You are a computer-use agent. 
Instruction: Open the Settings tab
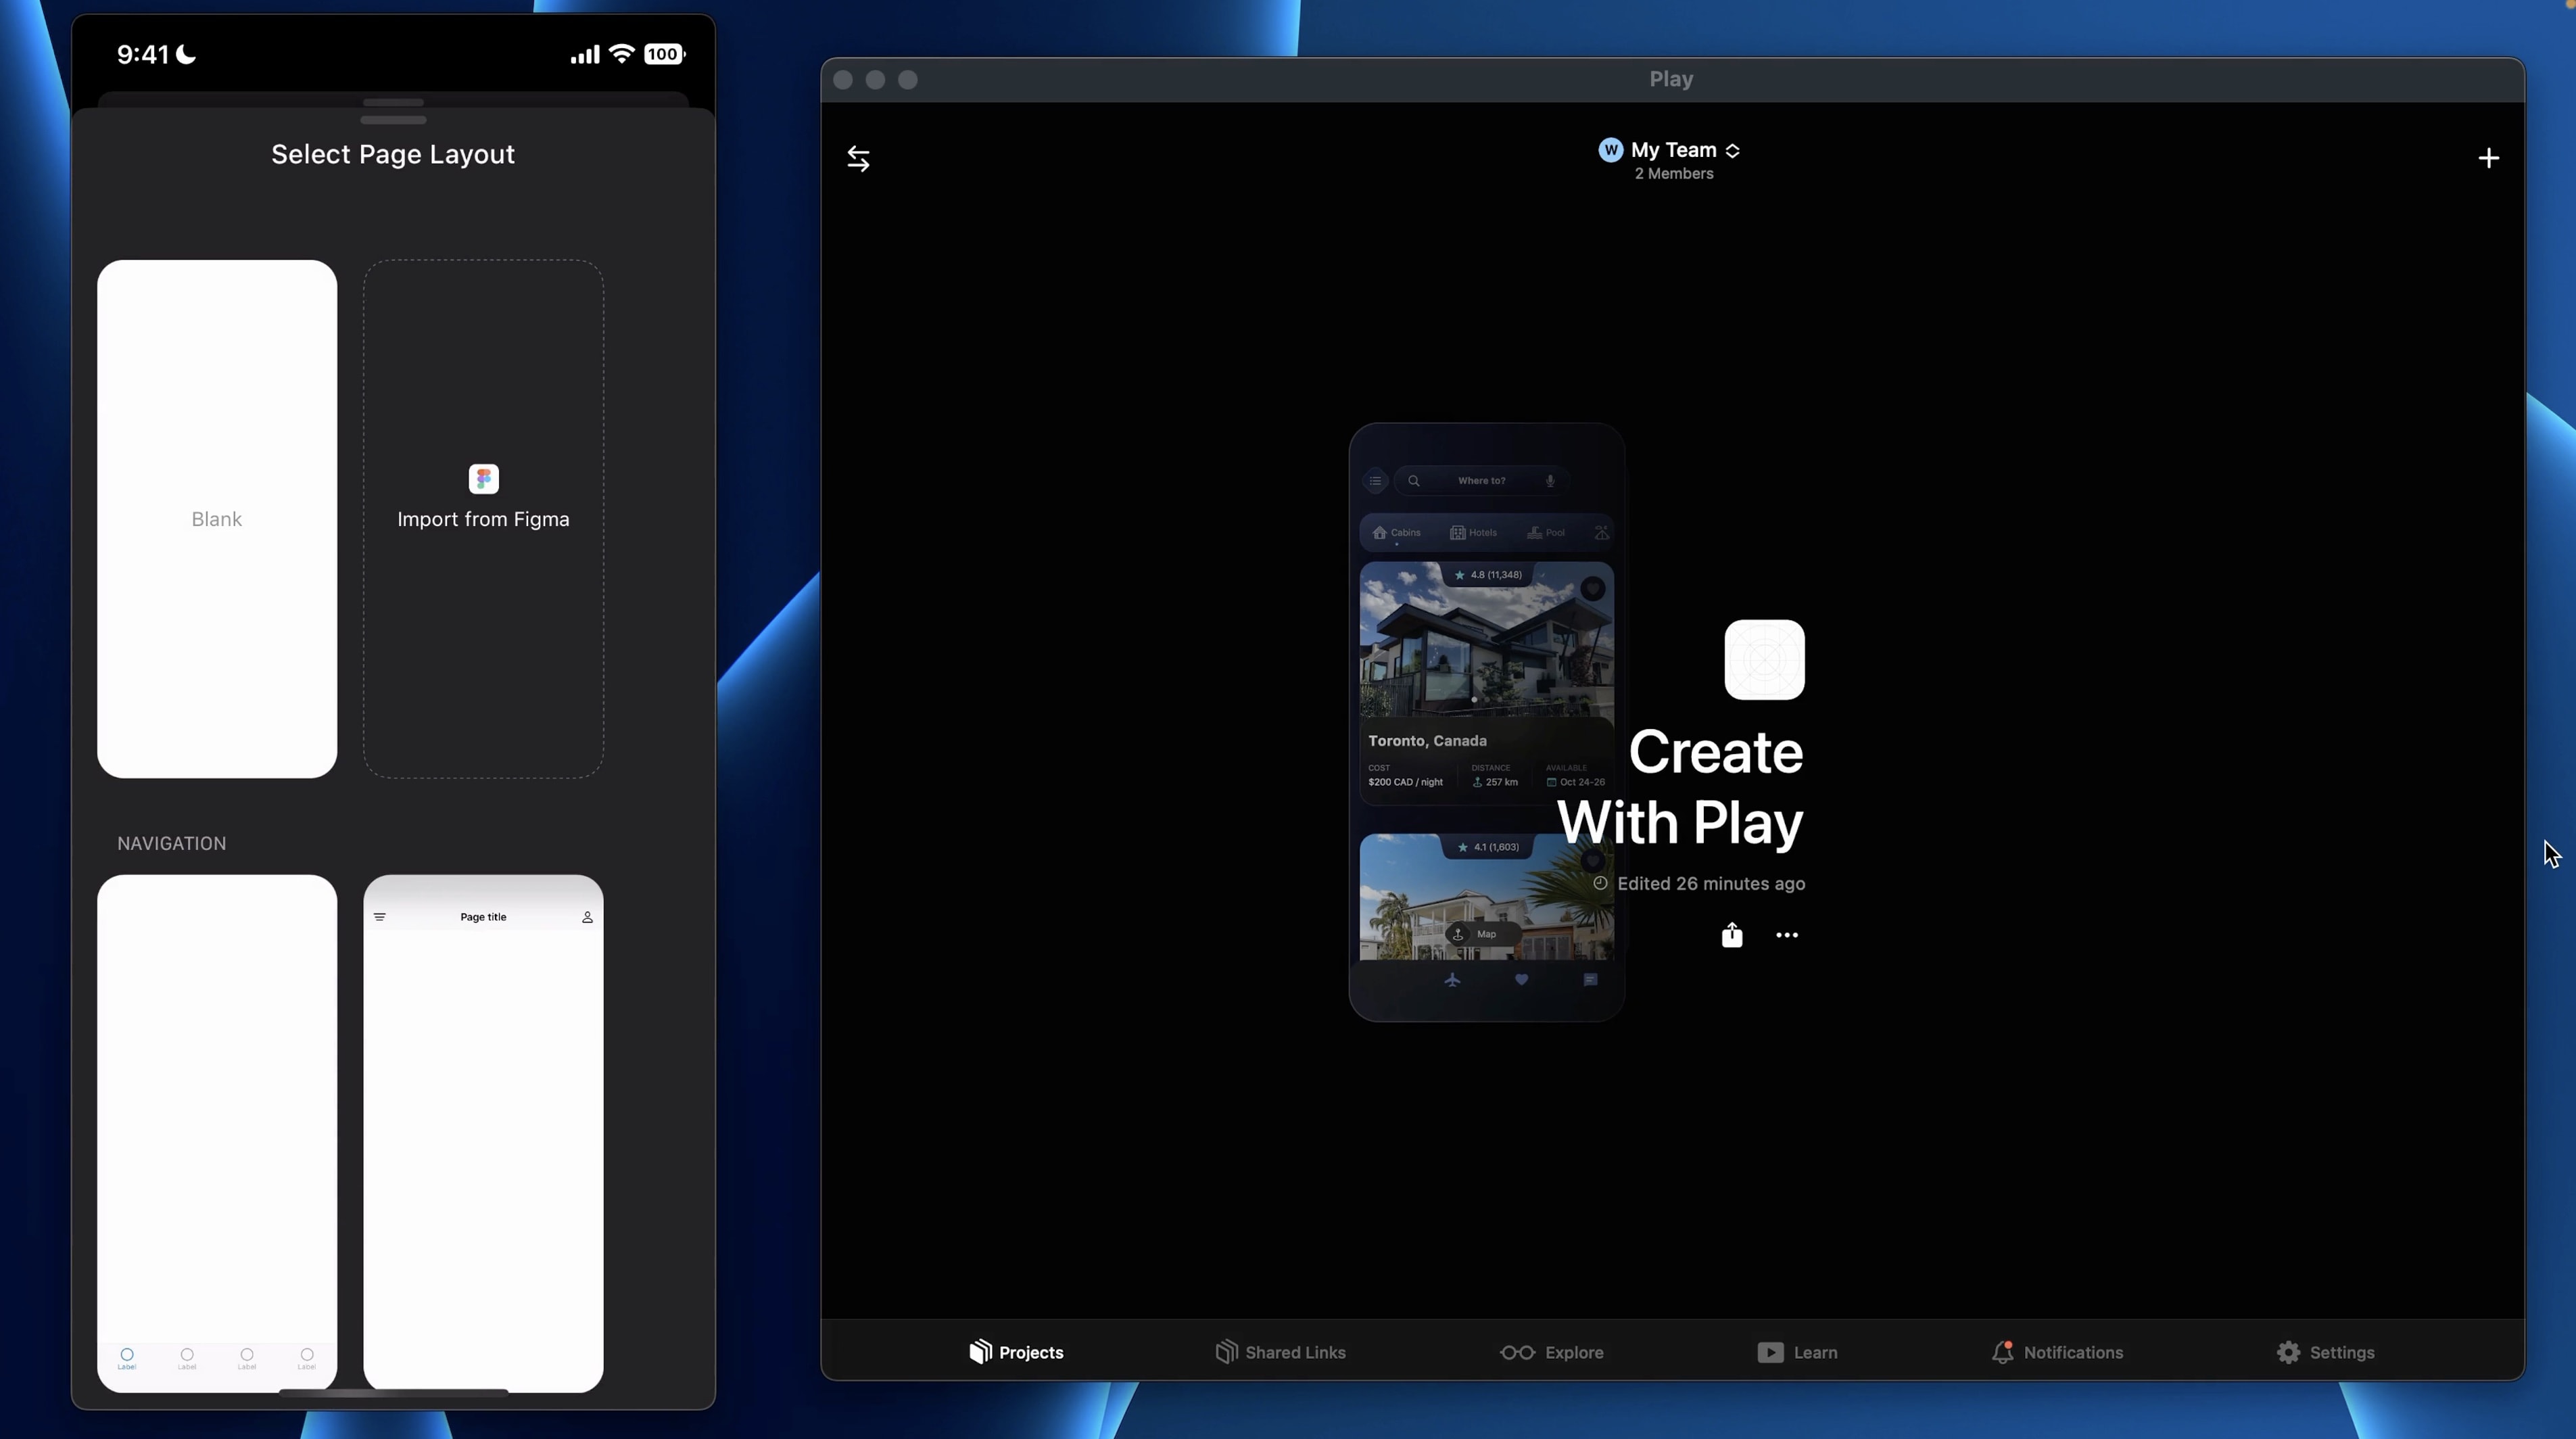coord(2325,1352)
